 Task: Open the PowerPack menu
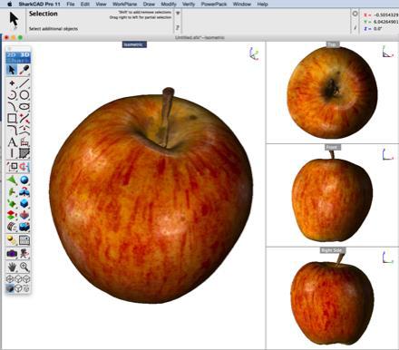(x=213, y=5)
